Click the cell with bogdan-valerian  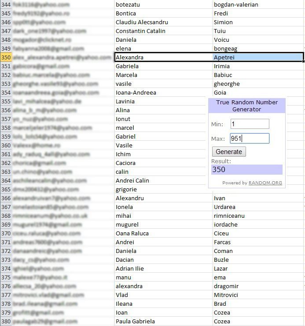coord(258,4)
